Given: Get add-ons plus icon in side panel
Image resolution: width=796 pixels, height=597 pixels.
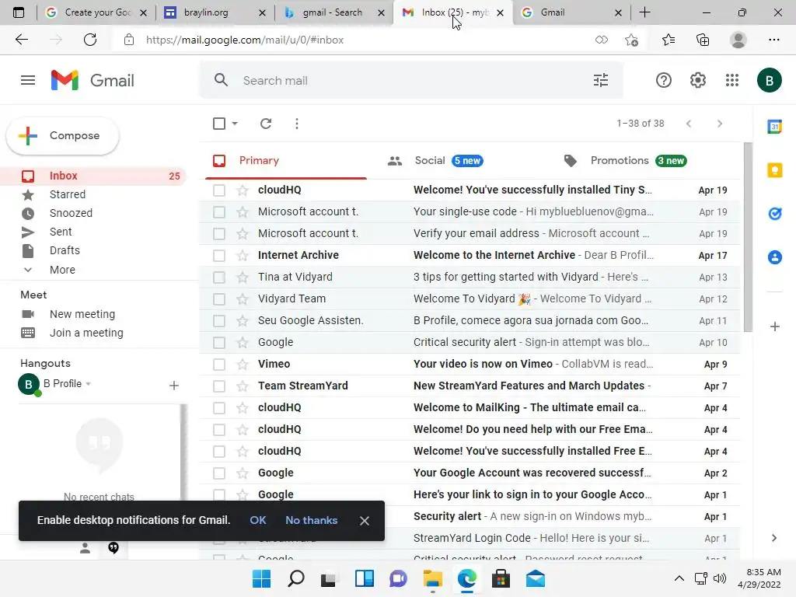Looking at the screenshot, I should point(775,326).
